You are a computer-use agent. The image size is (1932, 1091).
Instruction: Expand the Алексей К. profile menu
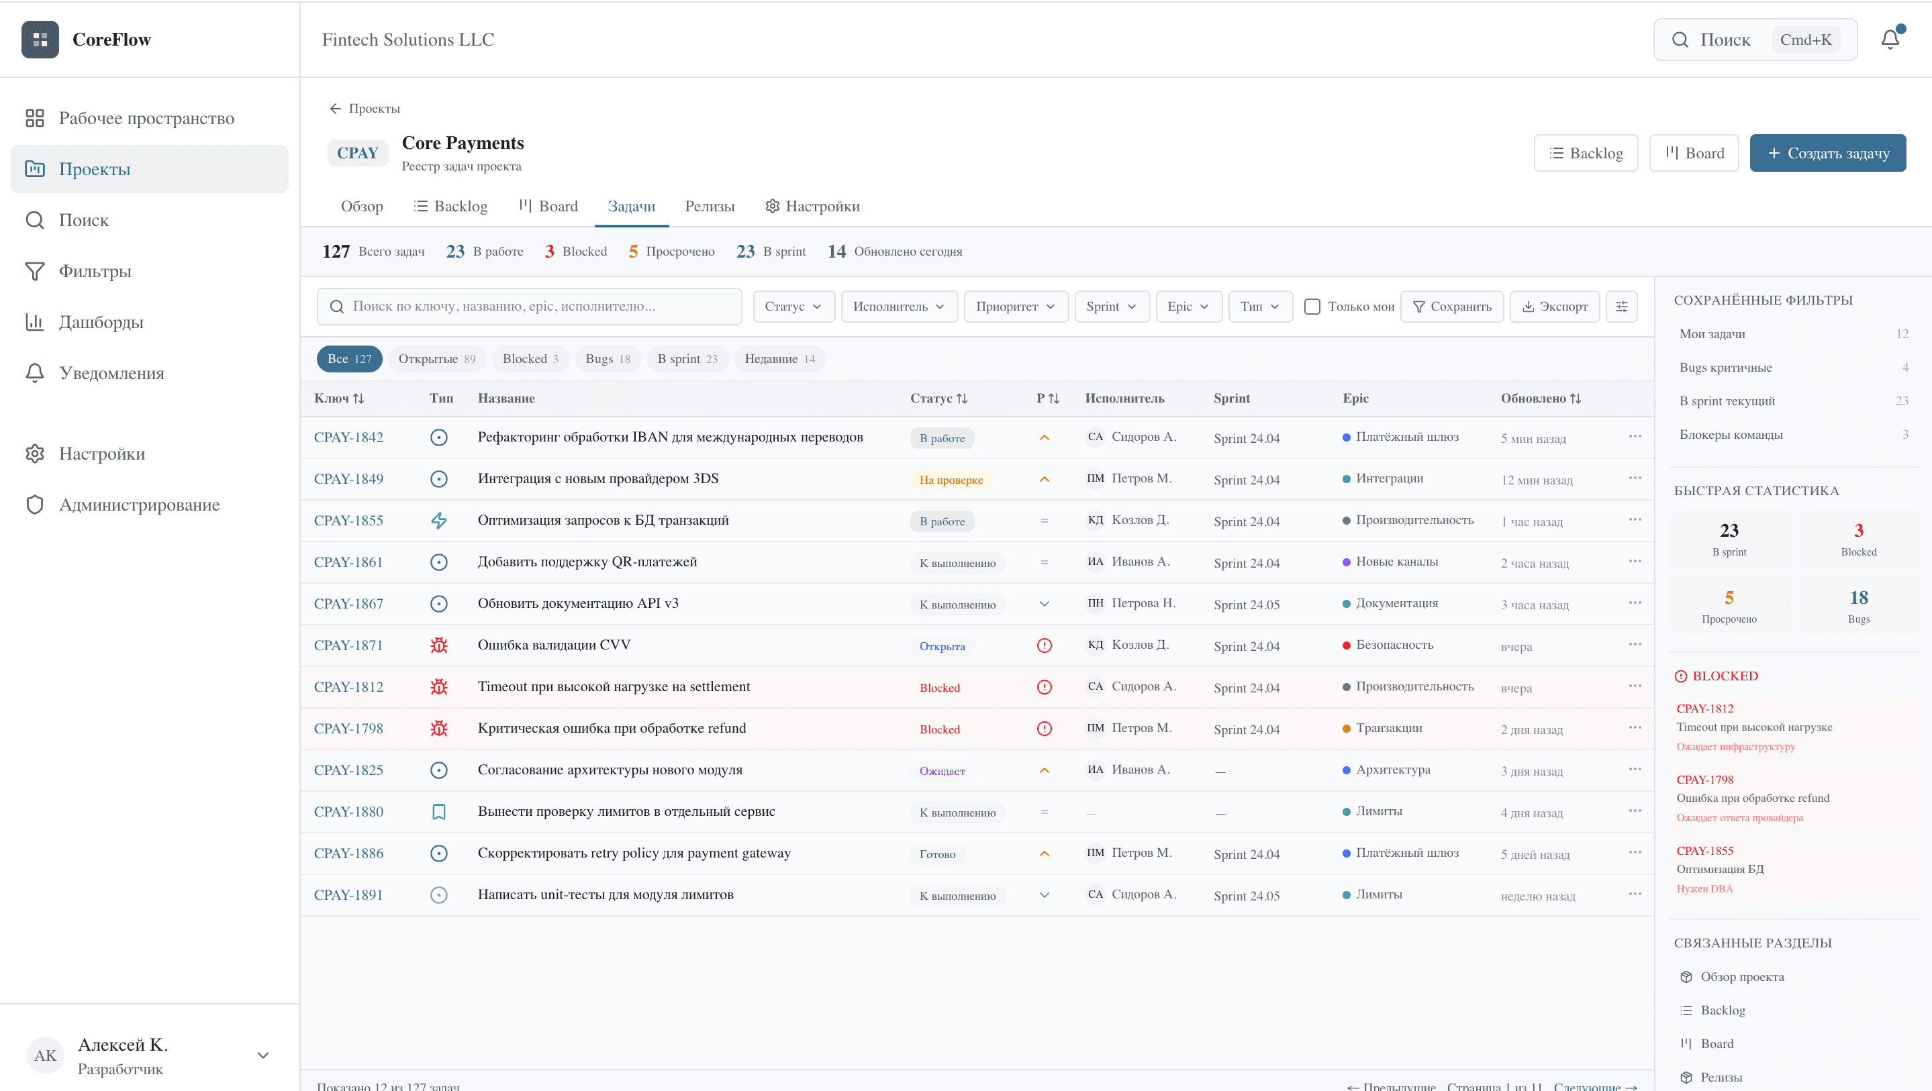point(262,1054)
